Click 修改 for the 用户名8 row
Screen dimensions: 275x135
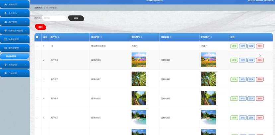click(243, 60)
